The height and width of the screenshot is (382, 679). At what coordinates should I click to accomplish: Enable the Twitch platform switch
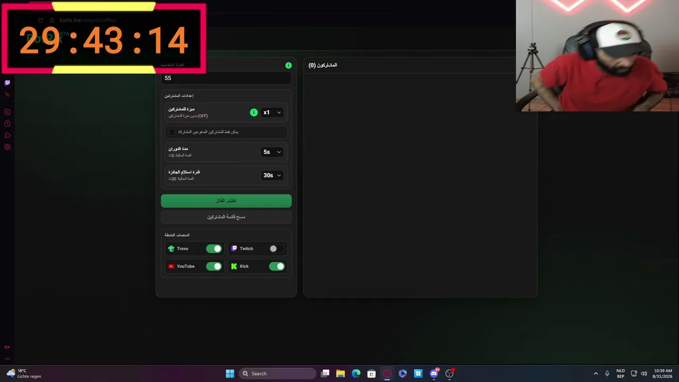click(276, 248)
